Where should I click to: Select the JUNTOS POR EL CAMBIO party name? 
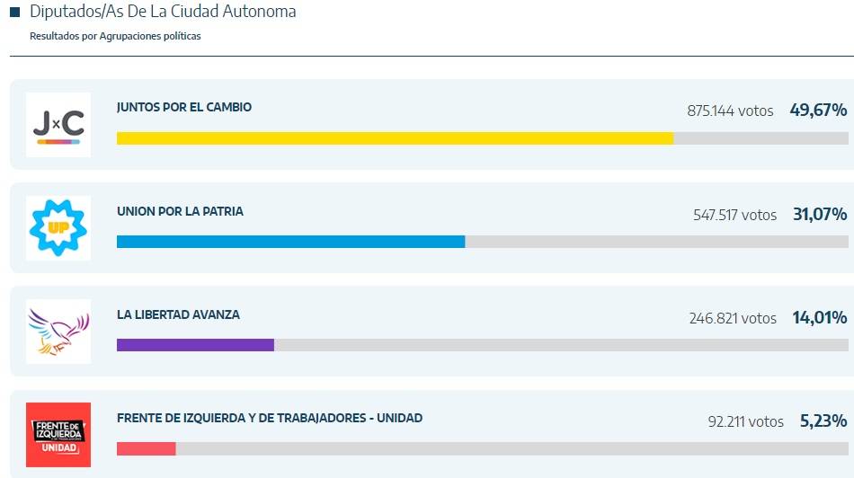click(x=184, y=107)
